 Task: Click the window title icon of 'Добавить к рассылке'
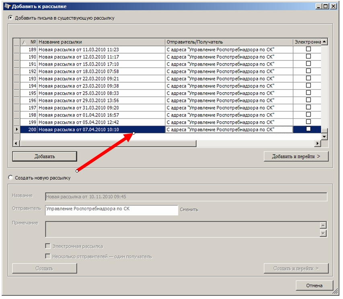click(7, 6)
